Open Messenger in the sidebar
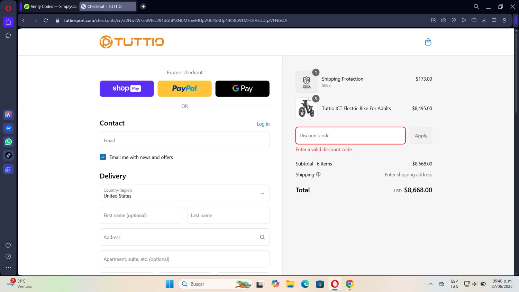519x292 pixels. 9,128
